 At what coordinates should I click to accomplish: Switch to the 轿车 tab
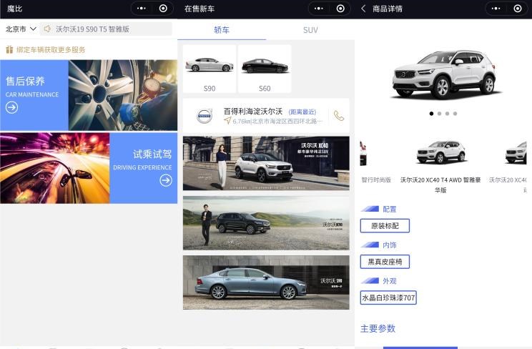click(222, 30)
